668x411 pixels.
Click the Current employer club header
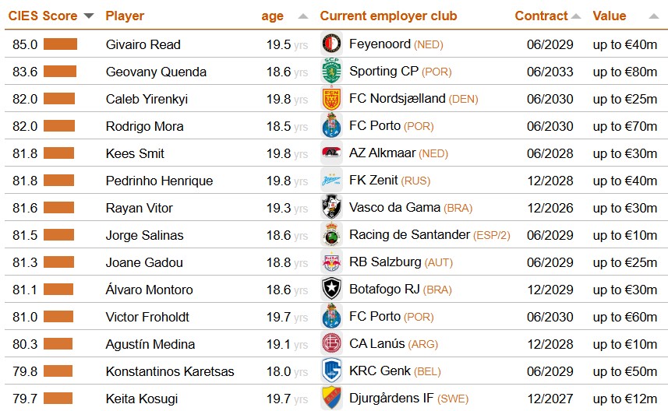pyautogui.click(x=388, y=16)
